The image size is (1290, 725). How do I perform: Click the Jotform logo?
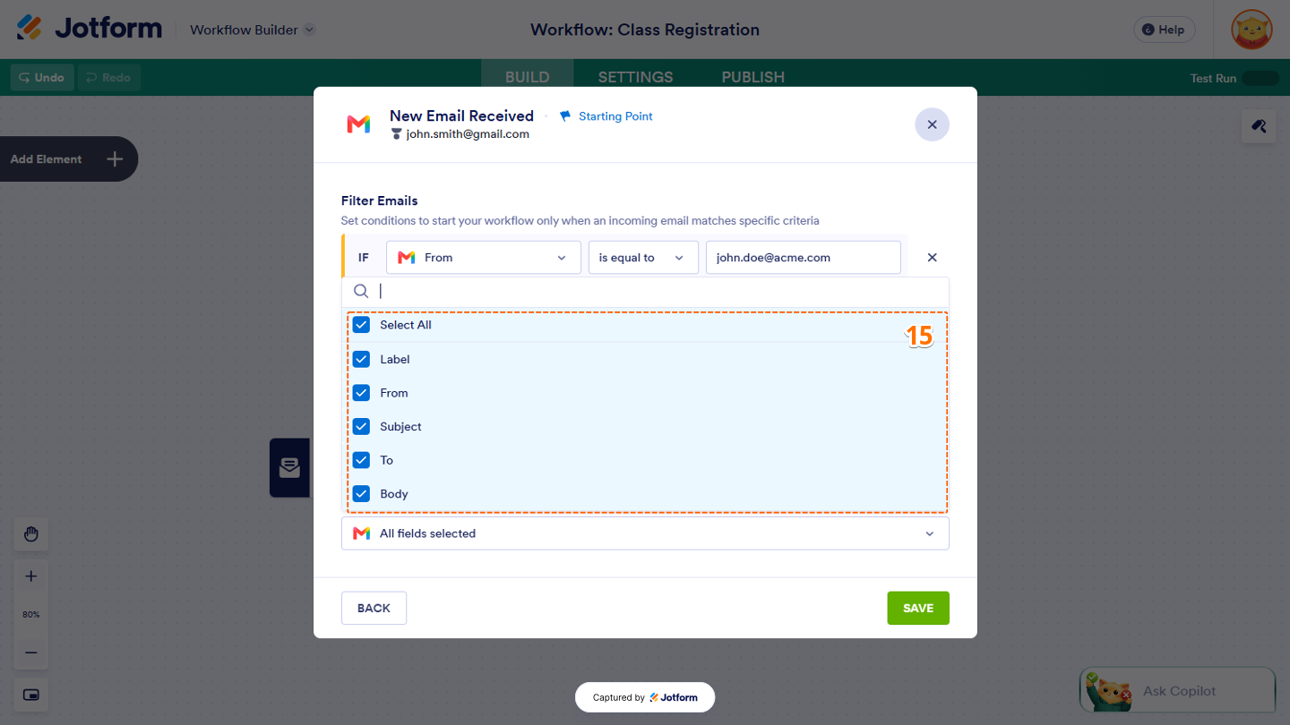[x=90, y=29]
